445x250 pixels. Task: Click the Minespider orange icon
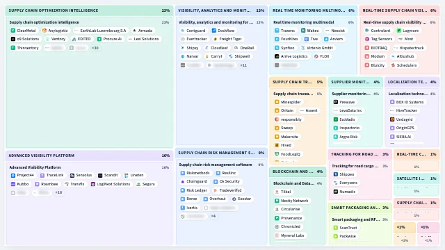click(x=277, y=102)
